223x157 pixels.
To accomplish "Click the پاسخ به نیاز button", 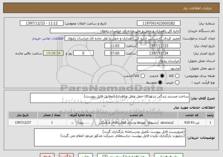I will [168, 155].
